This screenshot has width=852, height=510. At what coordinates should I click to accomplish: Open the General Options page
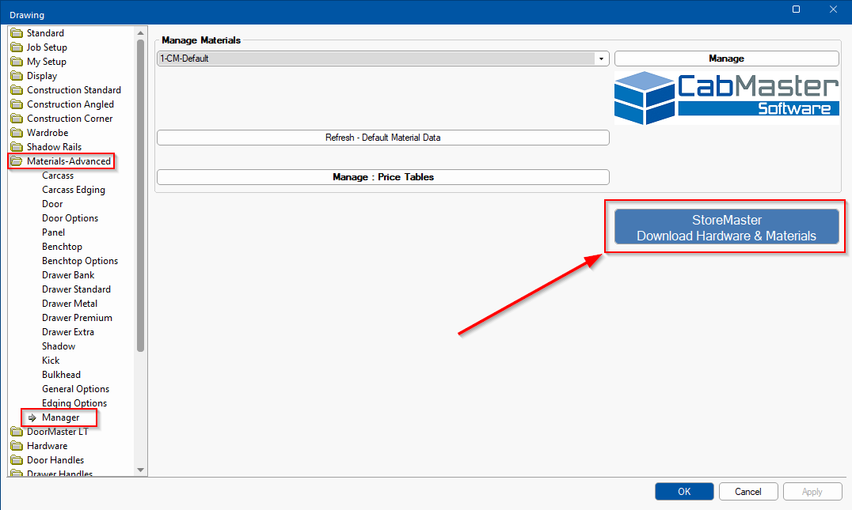tap(75, 389)
